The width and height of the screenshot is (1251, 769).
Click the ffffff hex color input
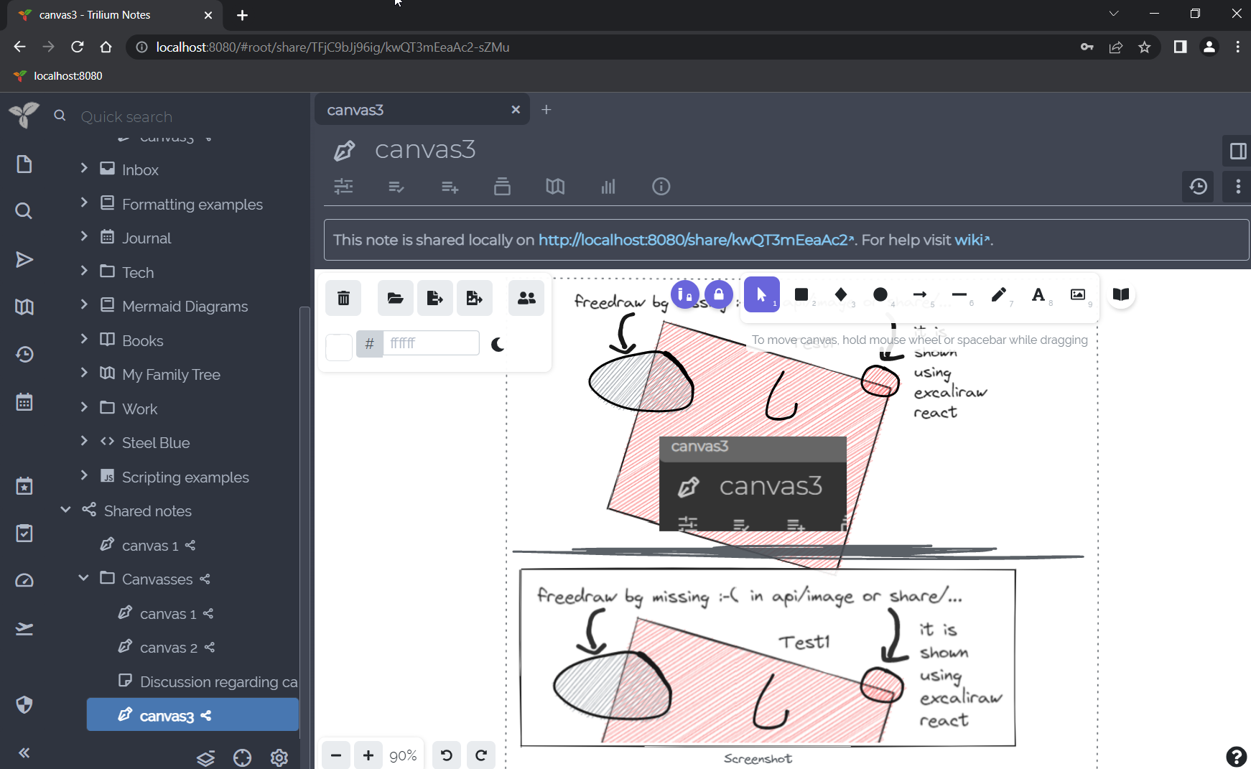coord(431,343)
